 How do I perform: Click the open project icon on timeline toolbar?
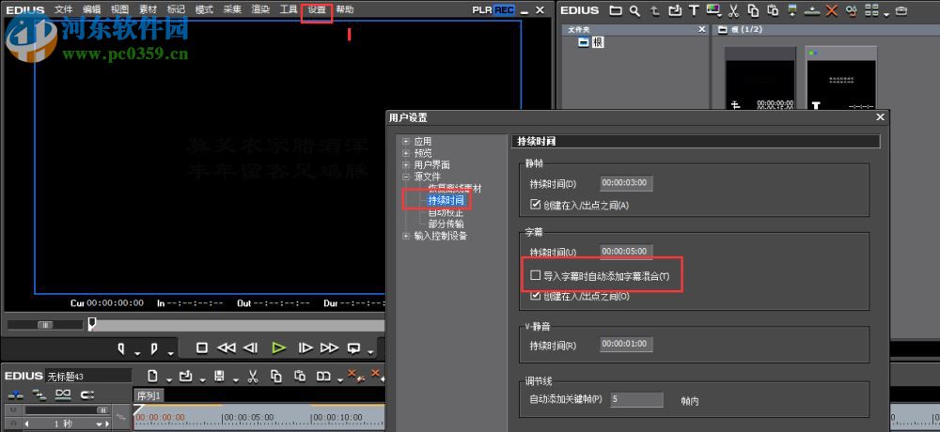pyautogui.click(x=186, y=377)
